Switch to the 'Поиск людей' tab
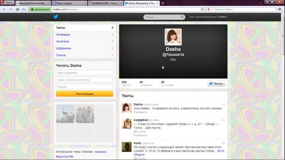Screen dimensions: 285x160 (x=69, y=3)
